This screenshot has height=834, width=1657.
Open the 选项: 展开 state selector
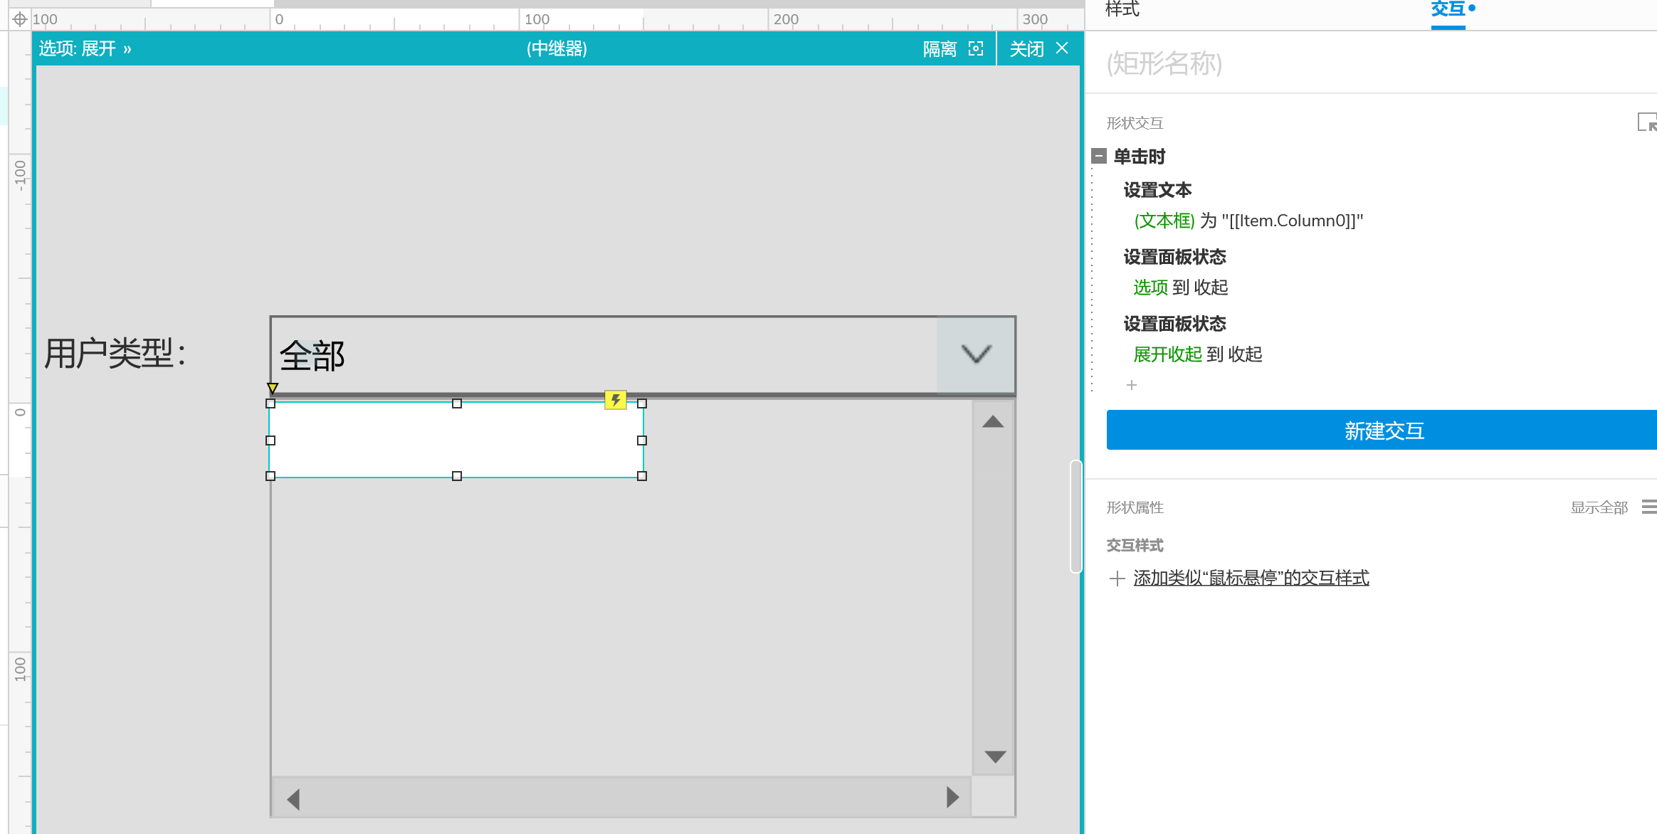click(x=85, y=48)
